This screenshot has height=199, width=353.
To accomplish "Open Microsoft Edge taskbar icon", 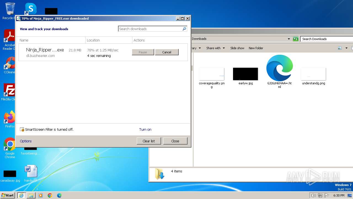I will point(59,195).
